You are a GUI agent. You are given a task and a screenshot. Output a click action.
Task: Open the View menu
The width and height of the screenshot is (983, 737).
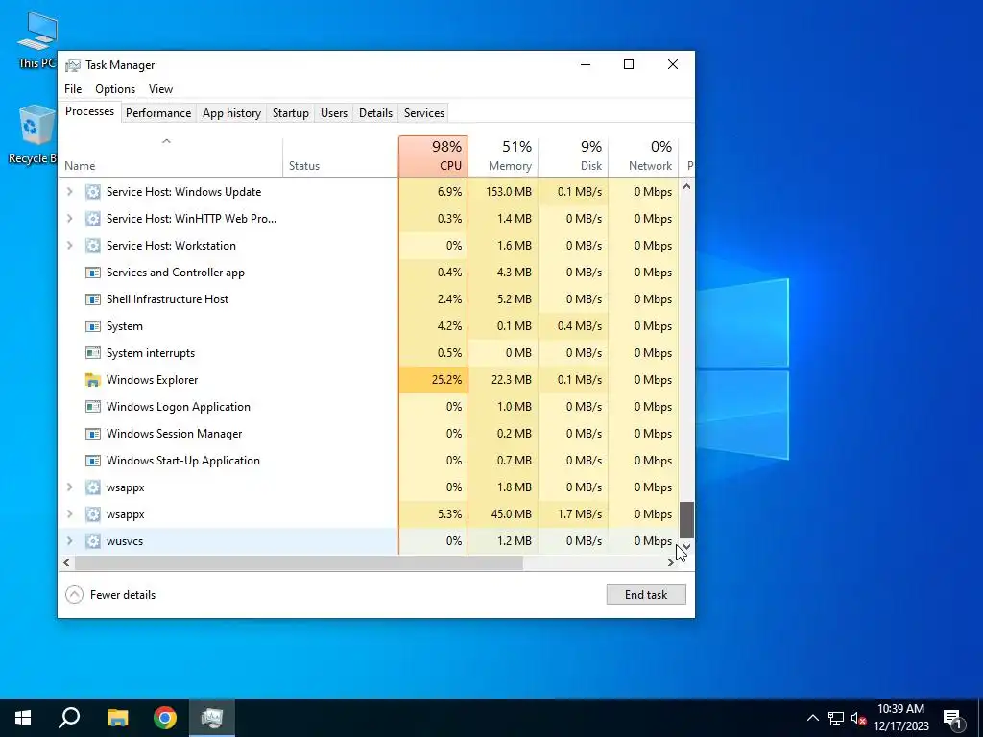tap(160, 89)
